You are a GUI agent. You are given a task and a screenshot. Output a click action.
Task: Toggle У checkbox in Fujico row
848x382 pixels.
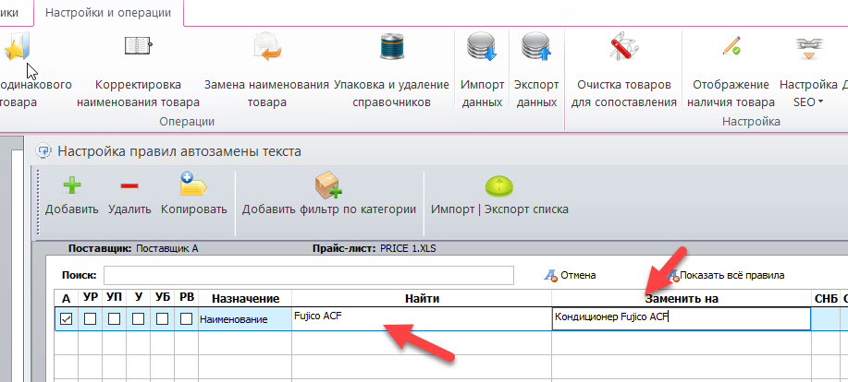coord(138,319)
